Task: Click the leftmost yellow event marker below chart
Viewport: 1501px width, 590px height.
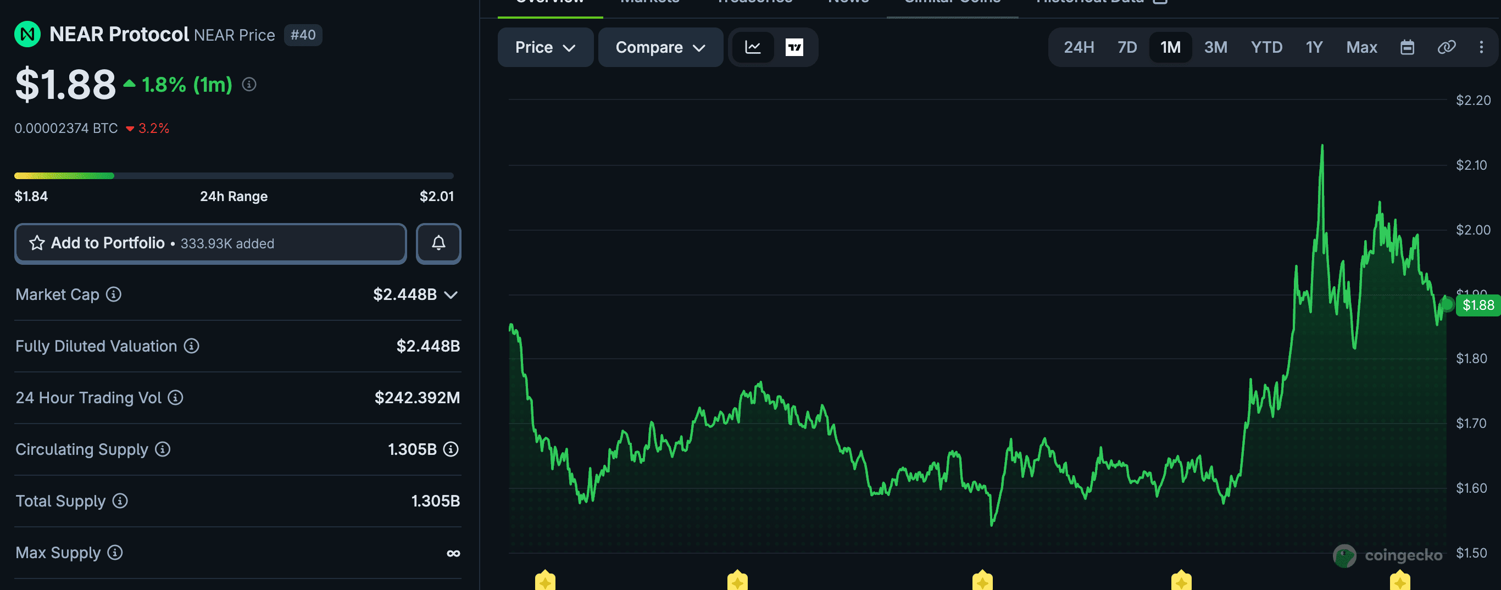Action: (545, 580)
